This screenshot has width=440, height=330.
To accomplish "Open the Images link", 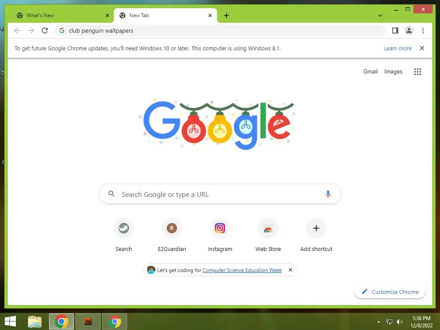I will point(393,72).
